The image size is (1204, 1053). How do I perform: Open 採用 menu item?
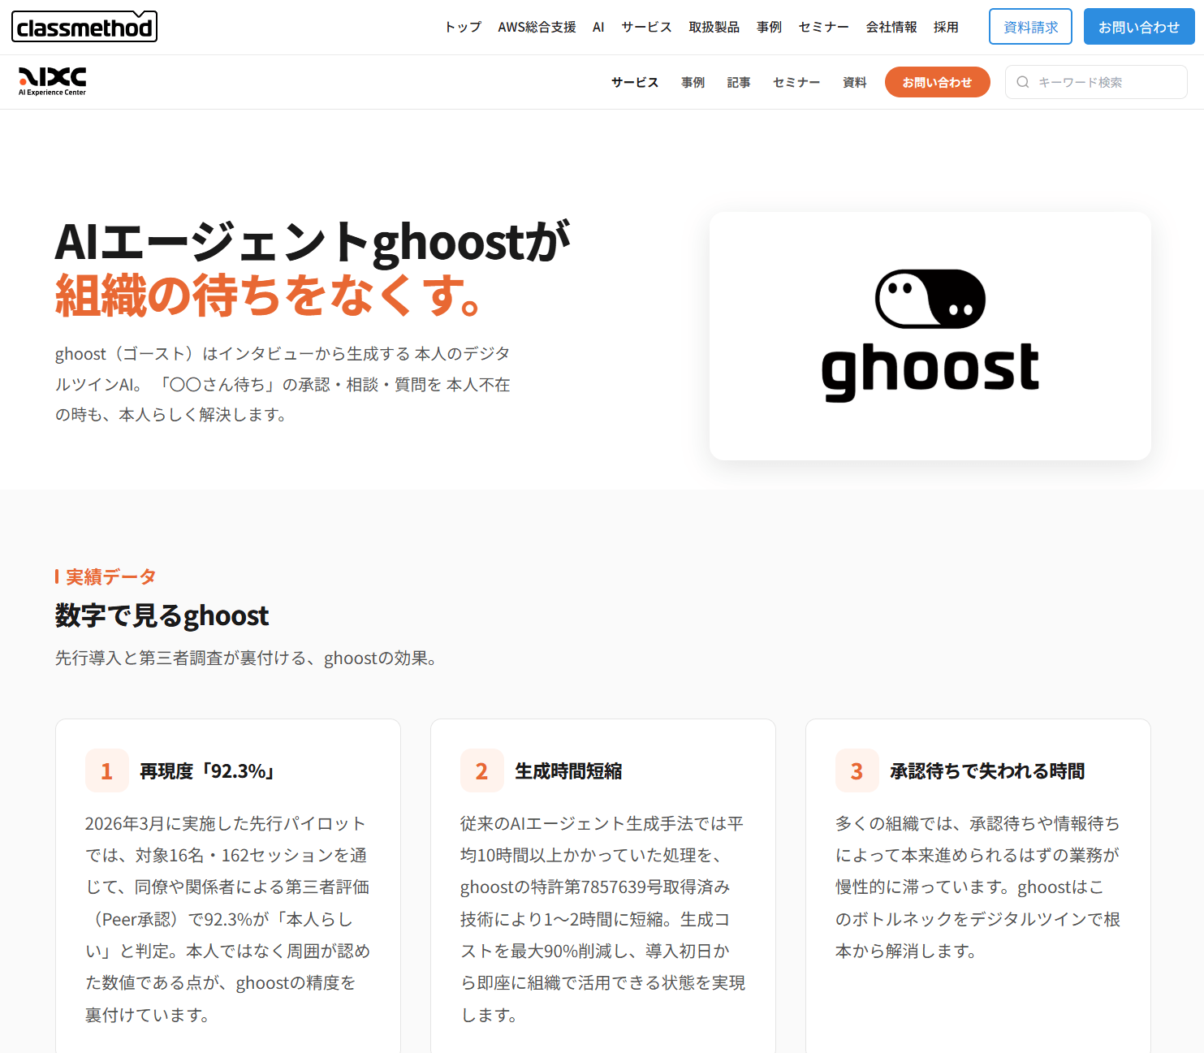(x=946, y=28)
